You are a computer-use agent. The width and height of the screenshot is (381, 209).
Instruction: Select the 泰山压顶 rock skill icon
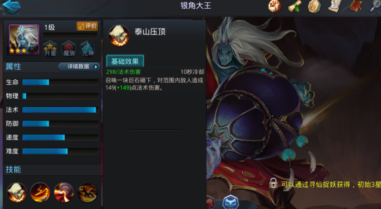pos(17,193)
